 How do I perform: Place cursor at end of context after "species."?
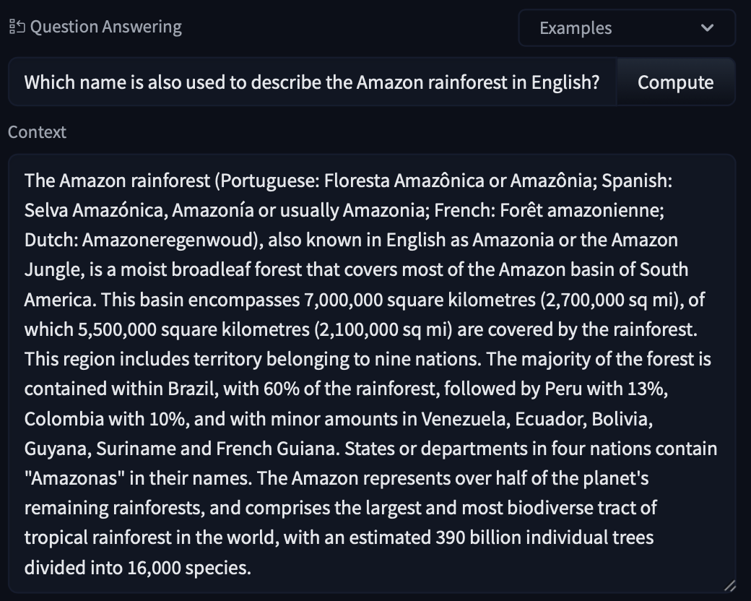pos(253,568)
